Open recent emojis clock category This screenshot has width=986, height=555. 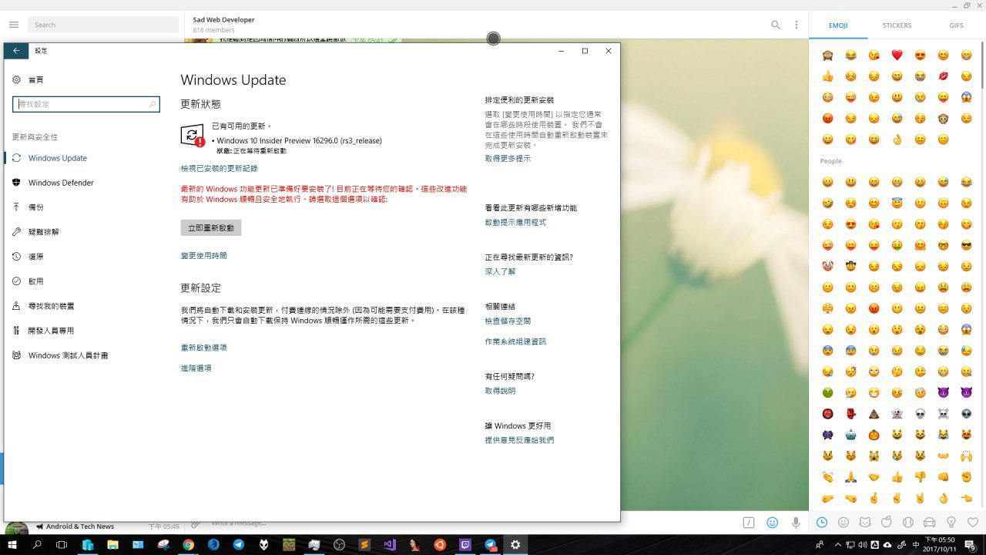coord(822,523)
